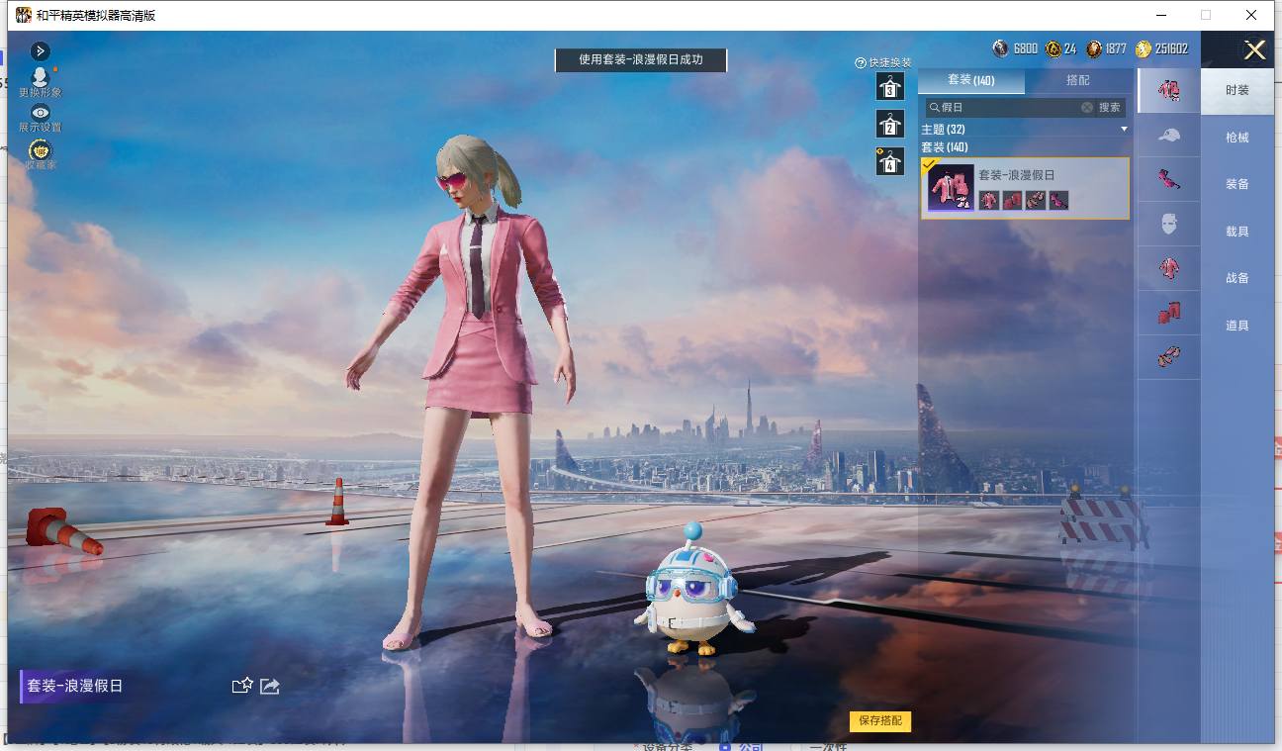Open the 收藏家 collector badge
This screenshot has width=1282, height=751.
tap(40, 149)
